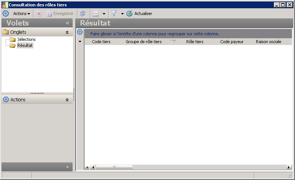Click the Résultat open folder icon
Screen dimensions: 295x180
pos(13,45)
